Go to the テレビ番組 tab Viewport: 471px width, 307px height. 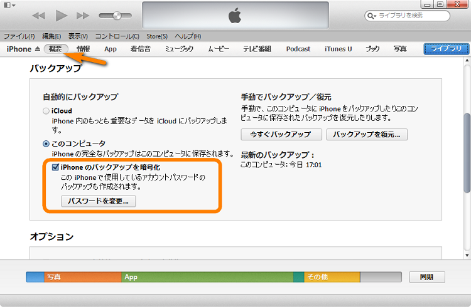click(257, 49)
